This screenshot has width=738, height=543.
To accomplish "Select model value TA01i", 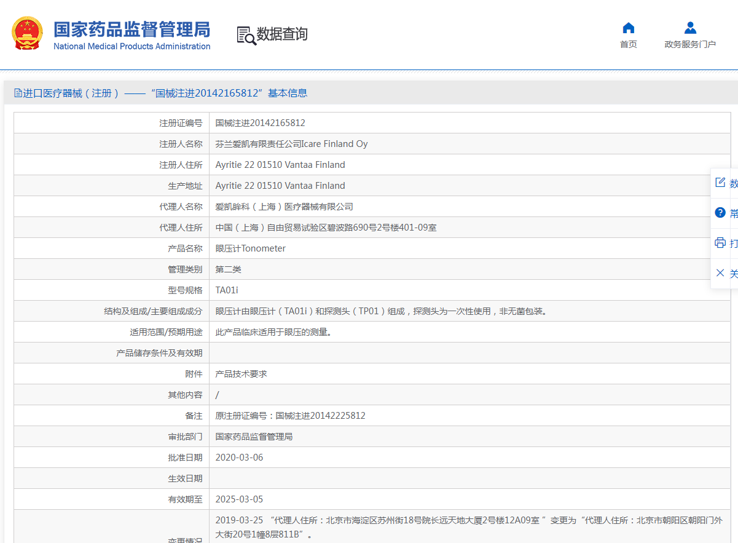I will tap(226, 290).
